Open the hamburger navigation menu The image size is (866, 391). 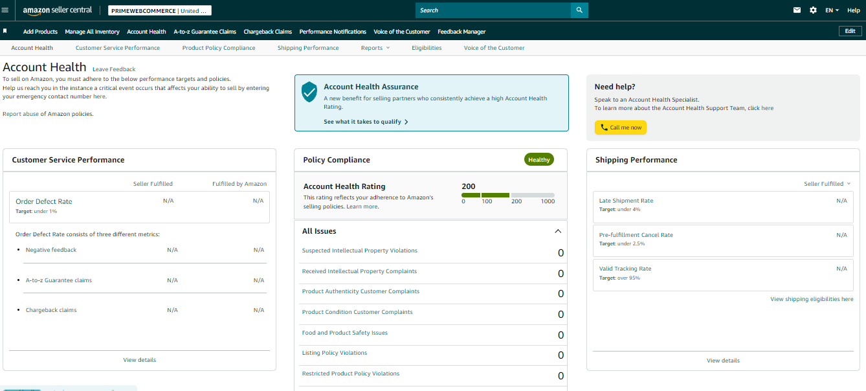(x=5, y=10)
